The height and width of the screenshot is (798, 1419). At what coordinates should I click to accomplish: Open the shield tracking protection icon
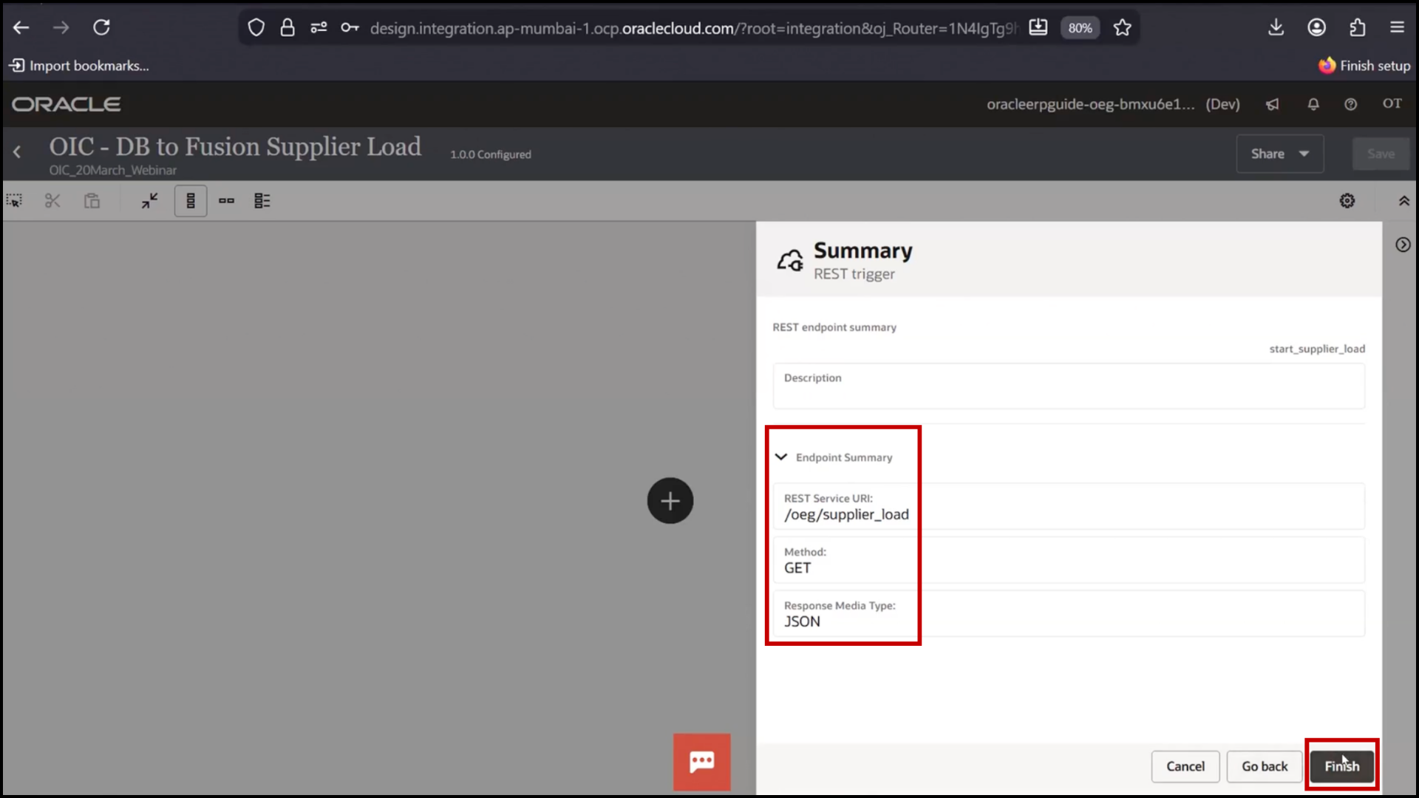(x=256, y=28)
